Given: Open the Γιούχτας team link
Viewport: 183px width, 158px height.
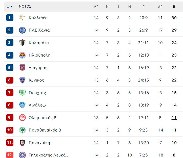Looking at the screenshot, I should [37, 93].
